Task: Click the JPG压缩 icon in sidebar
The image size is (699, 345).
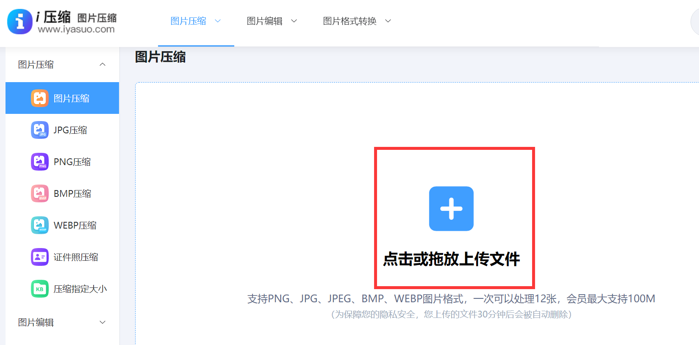Action: 40,130
